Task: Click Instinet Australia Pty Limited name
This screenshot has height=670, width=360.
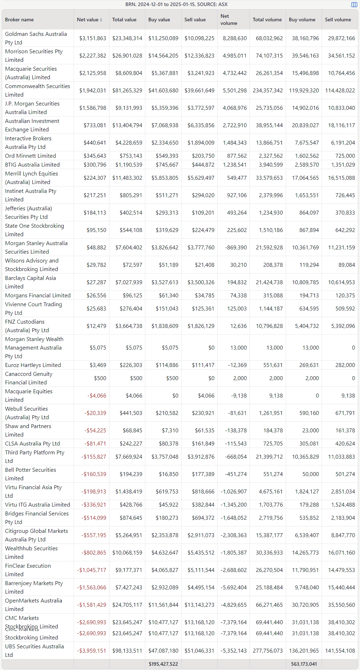Action: [31, 195]
